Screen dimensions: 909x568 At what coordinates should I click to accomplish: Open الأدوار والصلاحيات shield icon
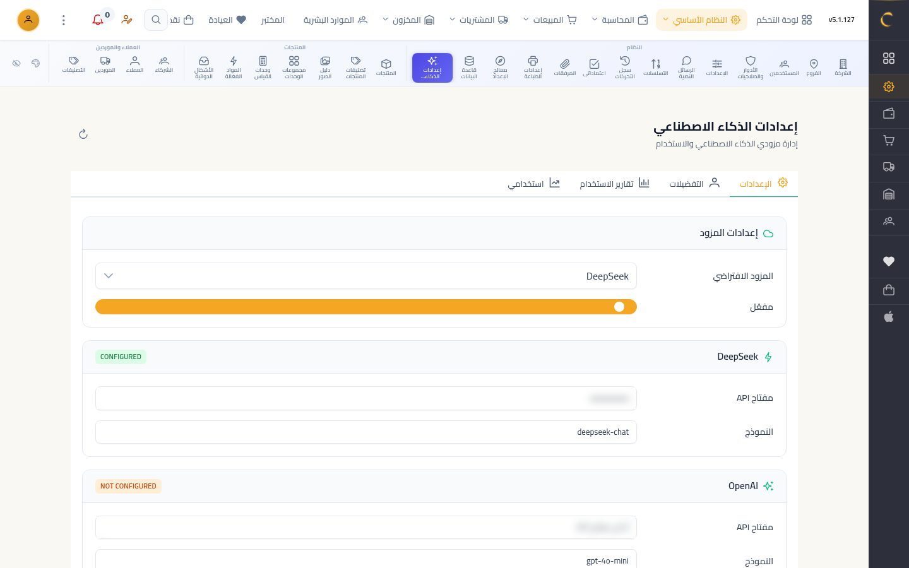[751, 68]
